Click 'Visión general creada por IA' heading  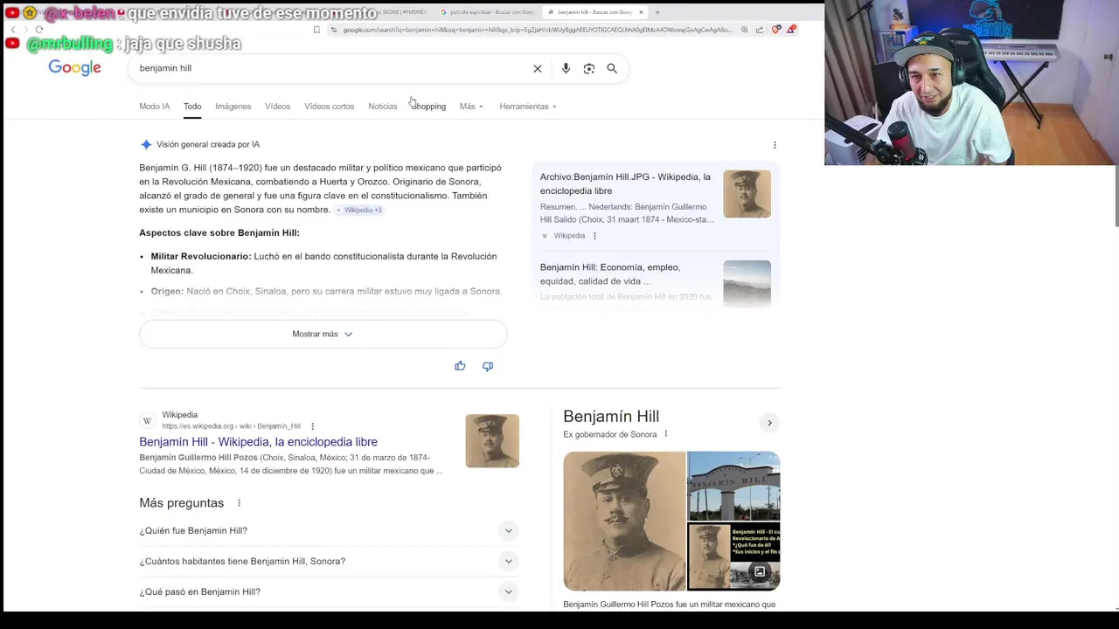point(208,145)
